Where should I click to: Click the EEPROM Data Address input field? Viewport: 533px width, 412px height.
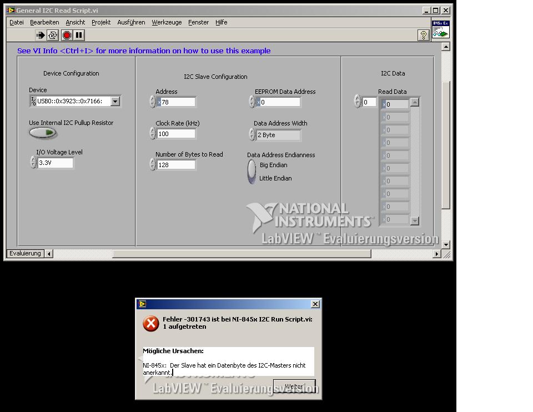[x=278, y=102]
